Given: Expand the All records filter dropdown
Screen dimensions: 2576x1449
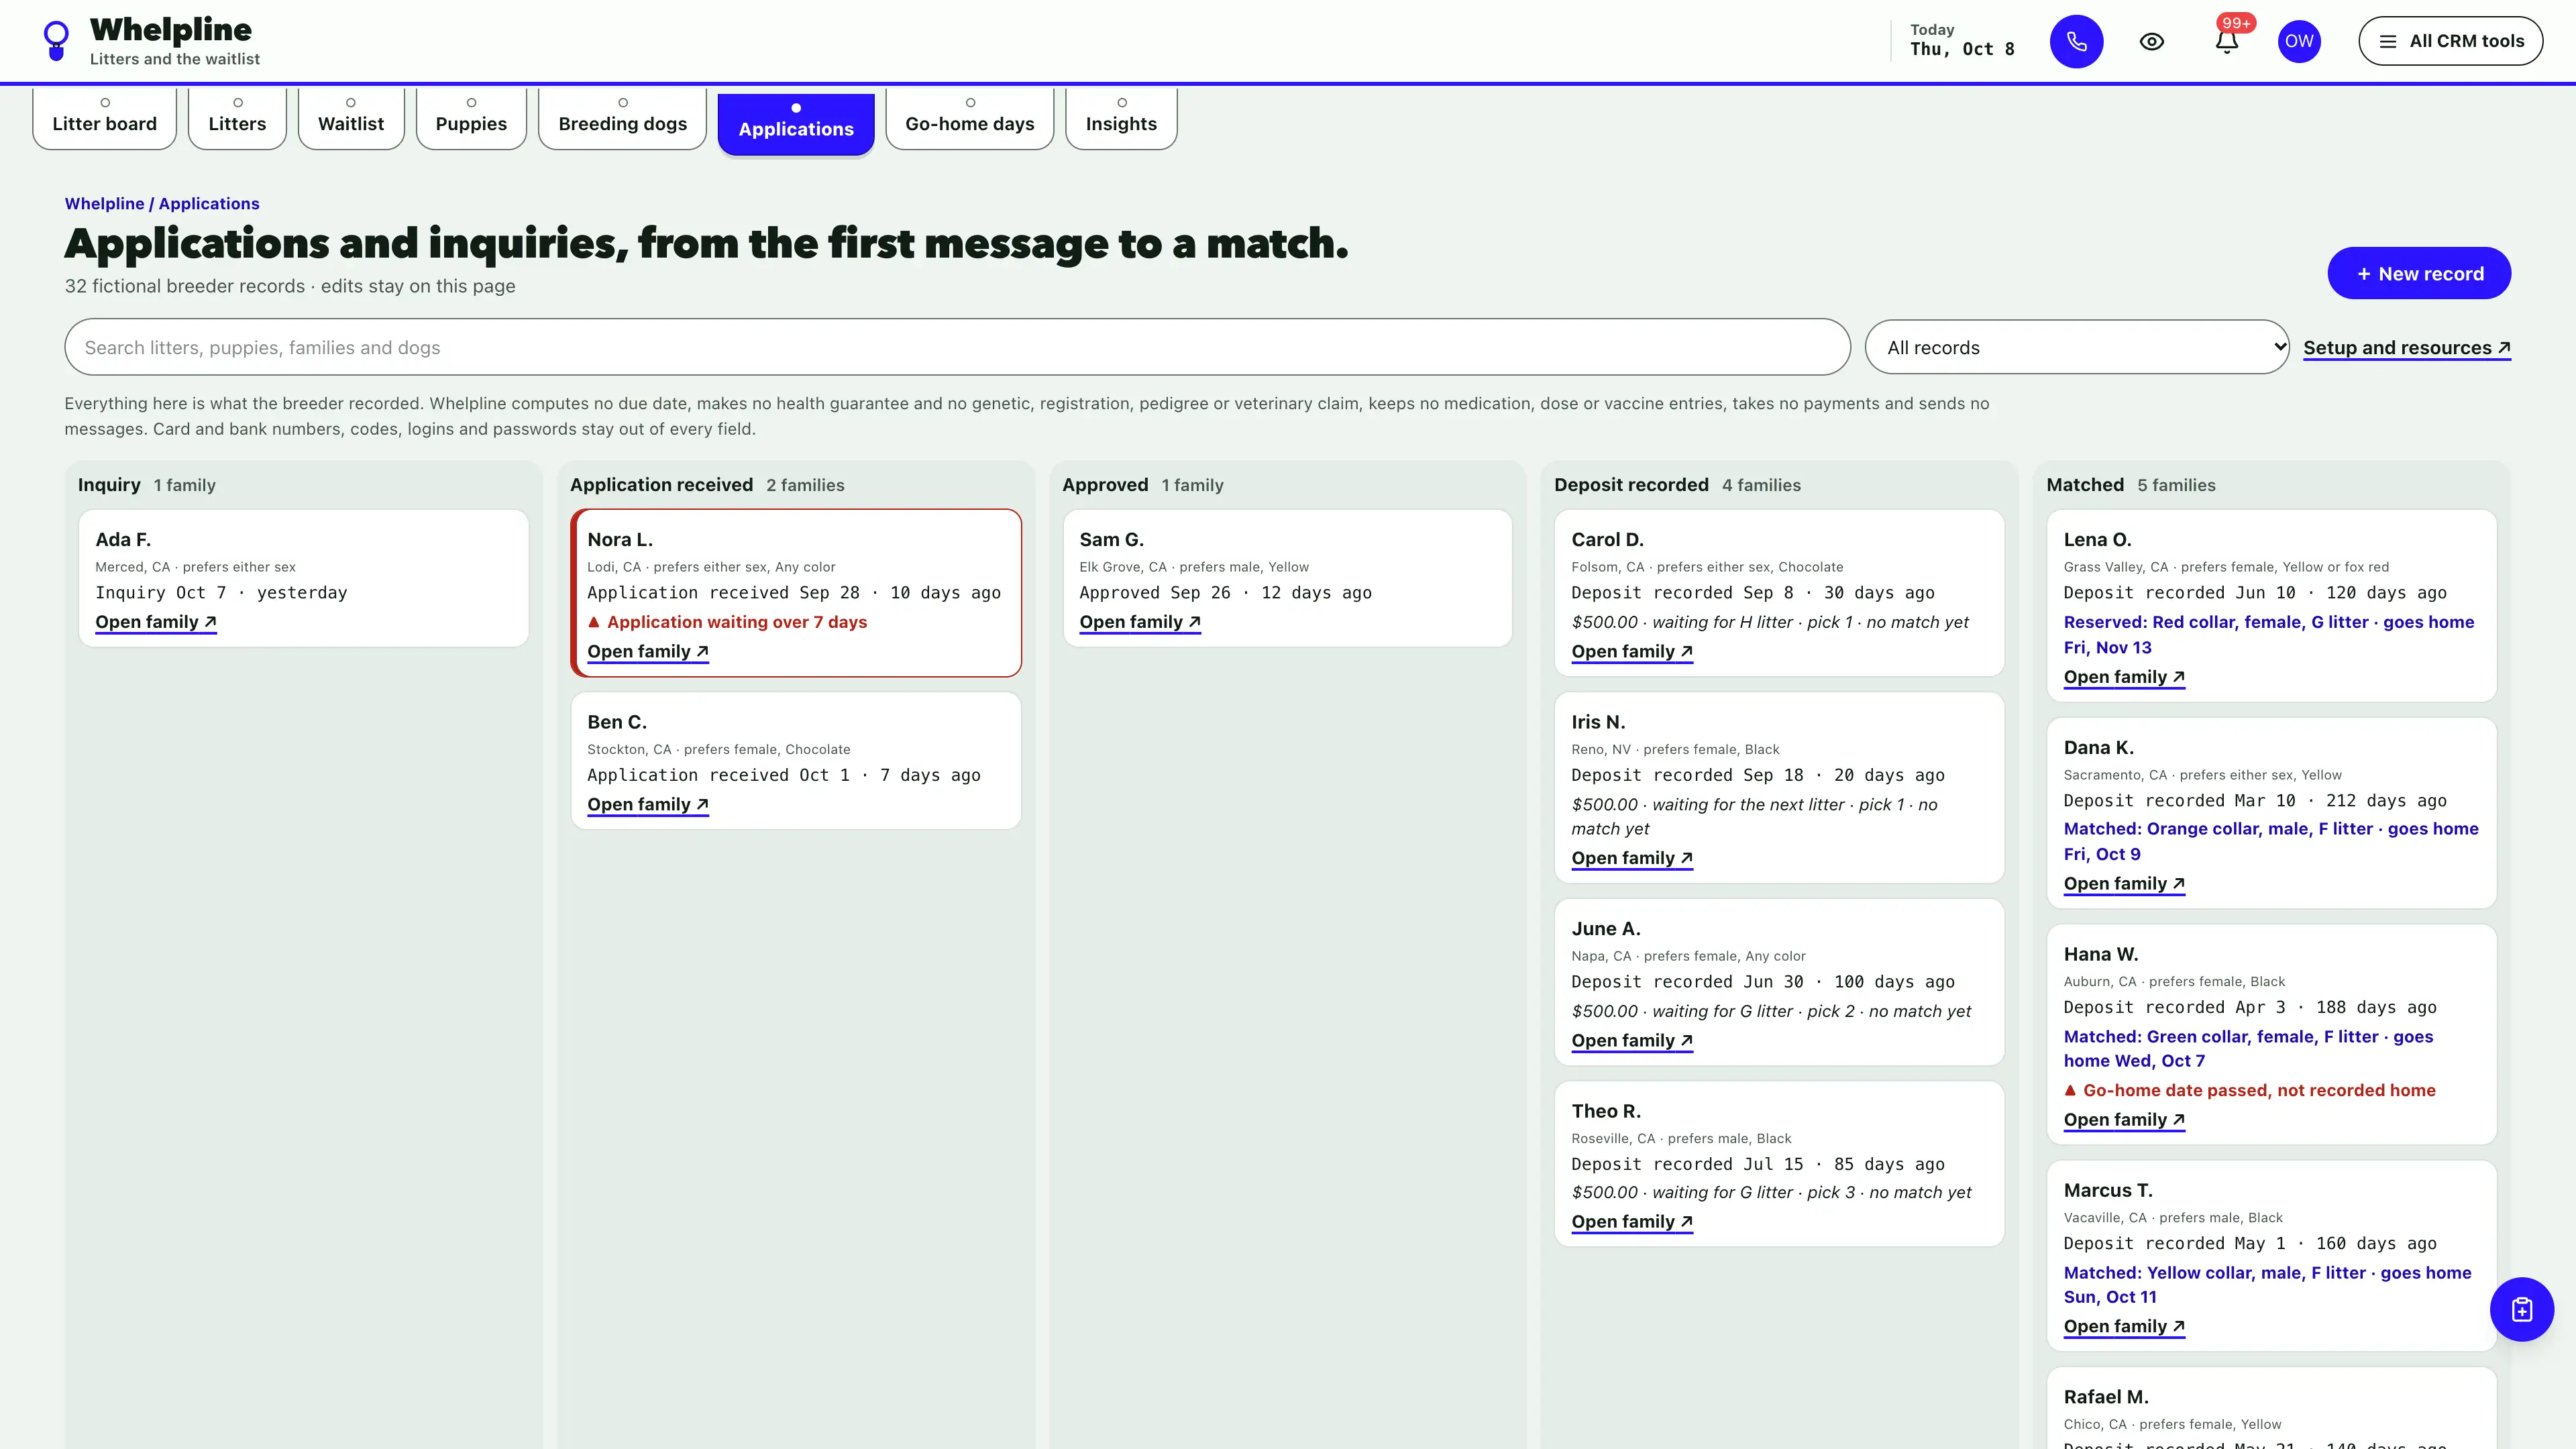Looking at the screenshot, I should coord(2077,347).
